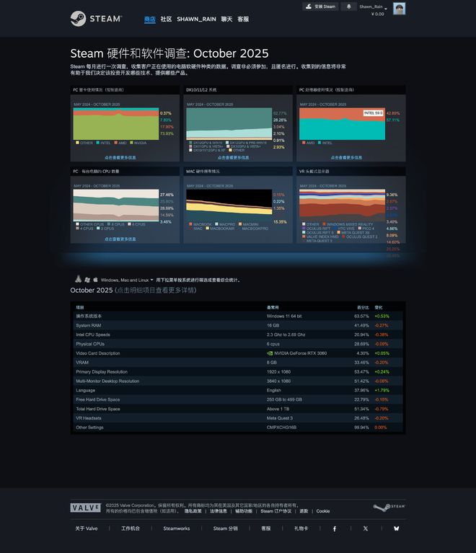The image size is (476, 553).
Task: Click 点击查看更多信息 under PC video card chart
Action: tap(120, 158)
